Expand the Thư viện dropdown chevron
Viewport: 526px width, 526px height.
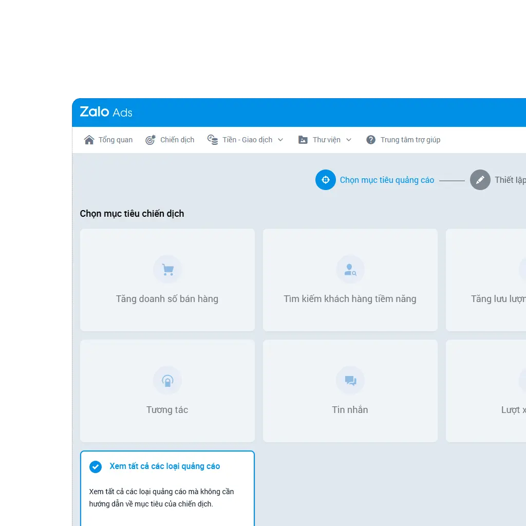tap(349, 140)
